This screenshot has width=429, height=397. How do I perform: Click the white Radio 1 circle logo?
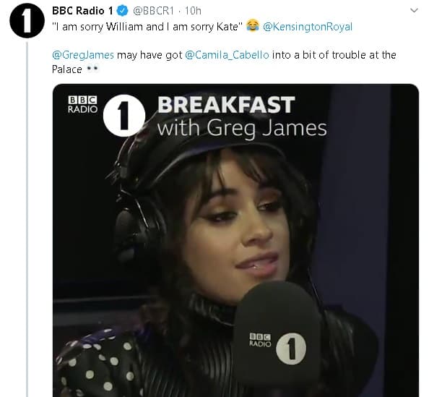coord(124,116)
